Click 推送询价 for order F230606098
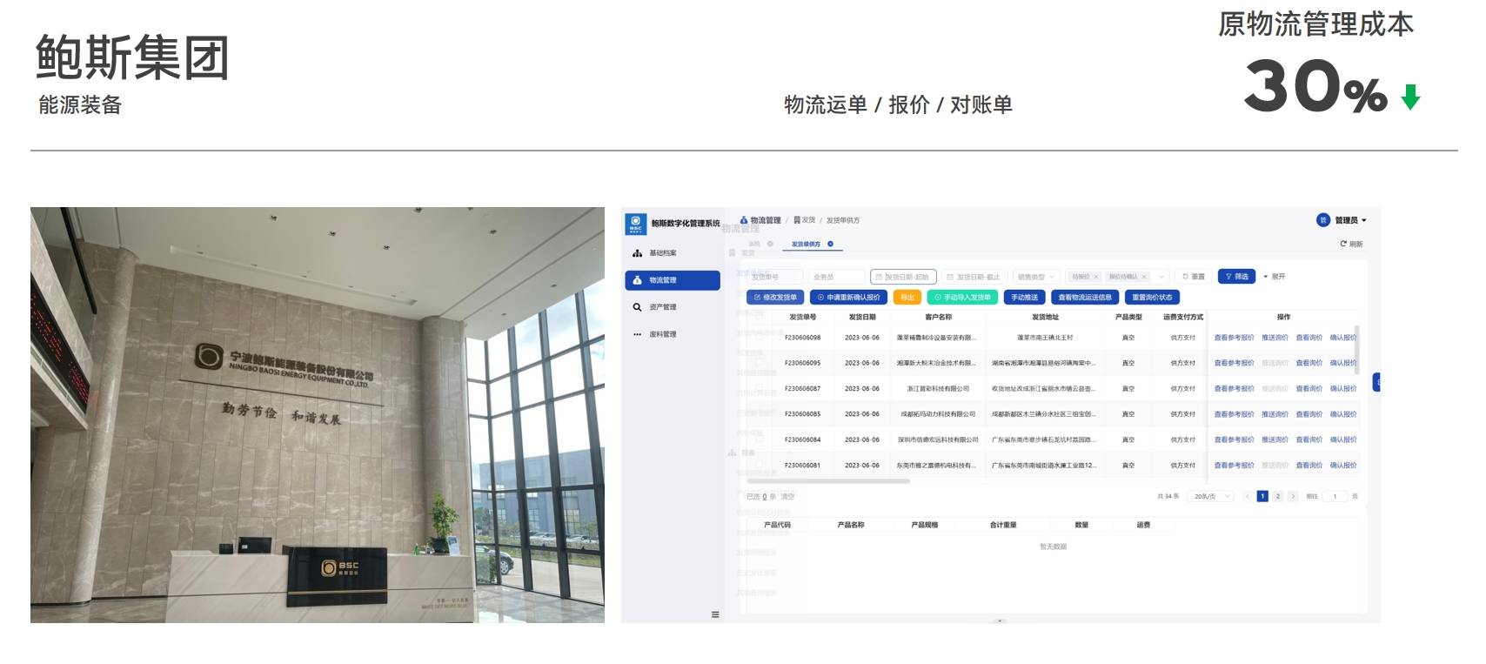 click(x=1275, y=338)
